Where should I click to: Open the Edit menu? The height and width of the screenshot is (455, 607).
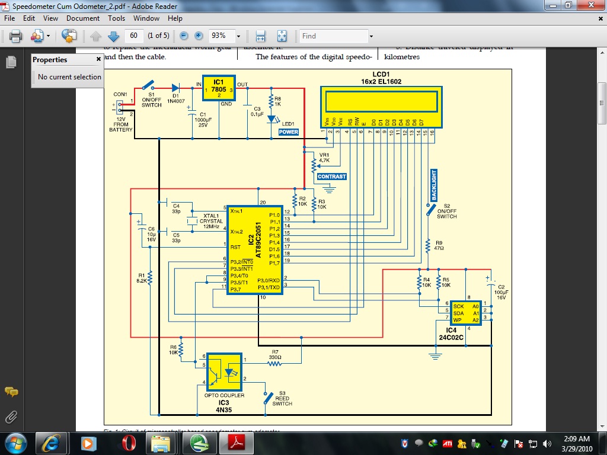tap(29, 18)
